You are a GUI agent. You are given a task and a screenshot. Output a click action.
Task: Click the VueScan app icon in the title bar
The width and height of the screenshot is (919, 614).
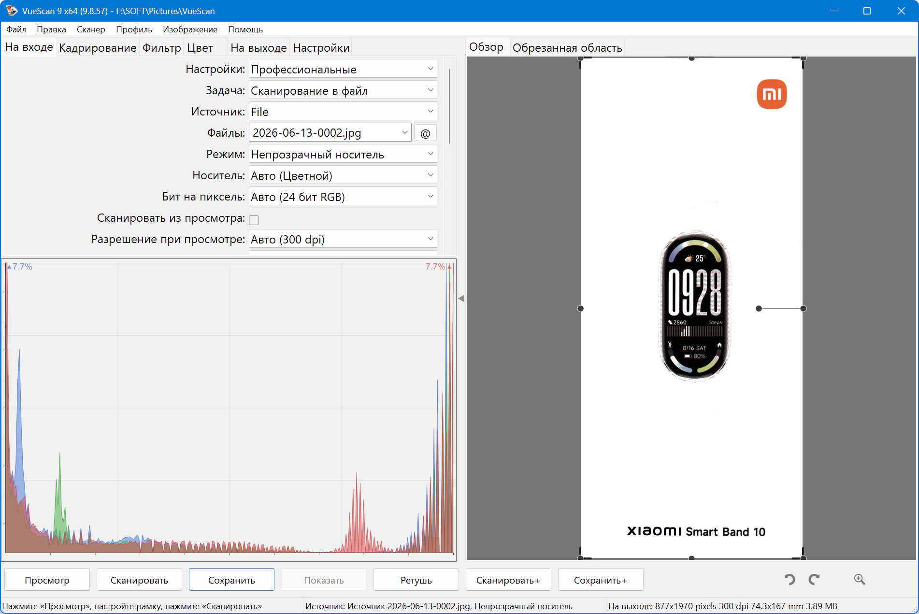tap(12, 11)
